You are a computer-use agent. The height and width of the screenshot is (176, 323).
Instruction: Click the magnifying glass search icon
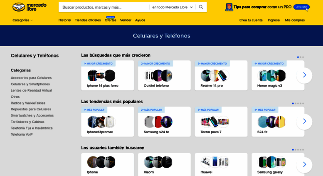pyautogui.click(x=201, y=7)
